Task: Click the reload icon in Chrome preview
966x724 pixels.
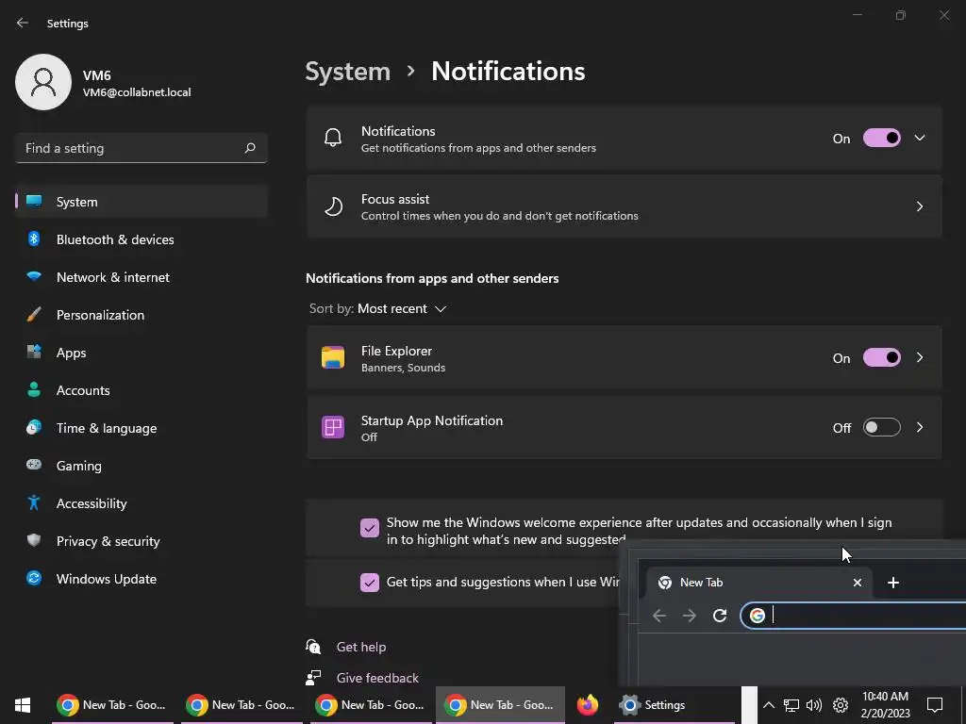Action: point(720,615)
